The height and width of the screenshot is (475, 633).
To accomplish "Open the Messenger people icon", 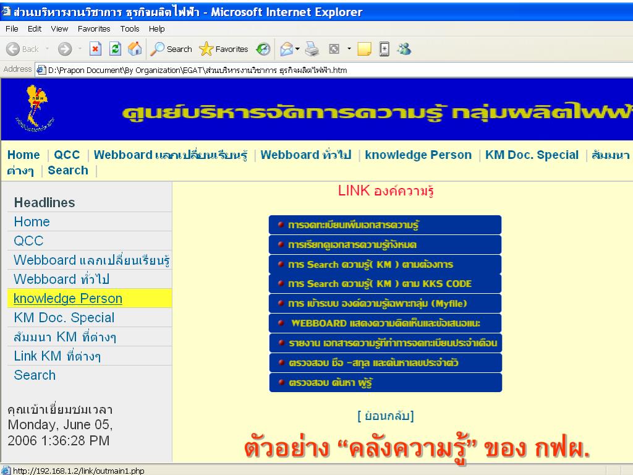I will (404, 49).
